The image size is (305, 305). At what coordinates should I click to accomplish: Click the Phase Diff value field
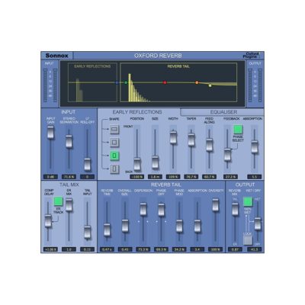point(161,249)
